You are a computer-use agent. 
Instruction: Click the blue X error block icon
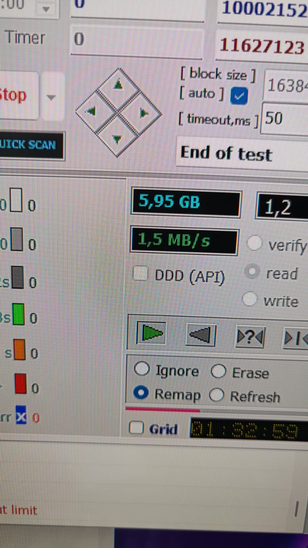(21, 415)
